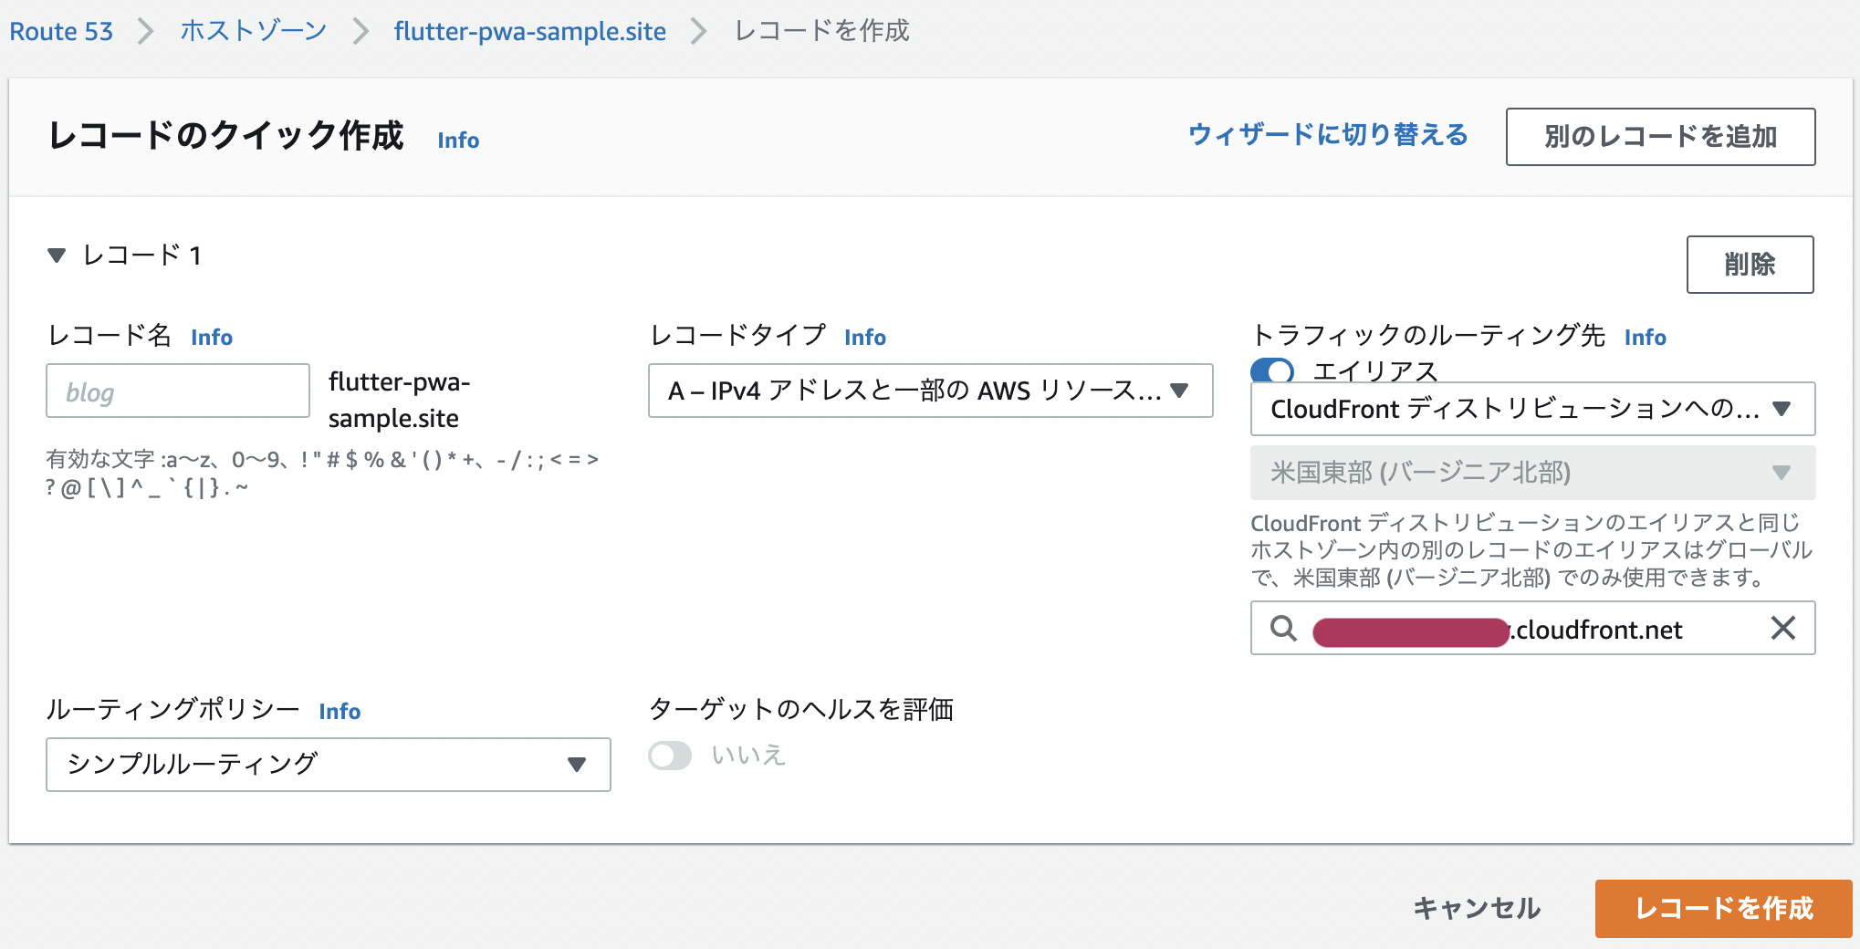The height and width of the screenshot is (949, 1860).
Task: Open ホストゾーン from the breadcrumb
Action: coord(253,30)
